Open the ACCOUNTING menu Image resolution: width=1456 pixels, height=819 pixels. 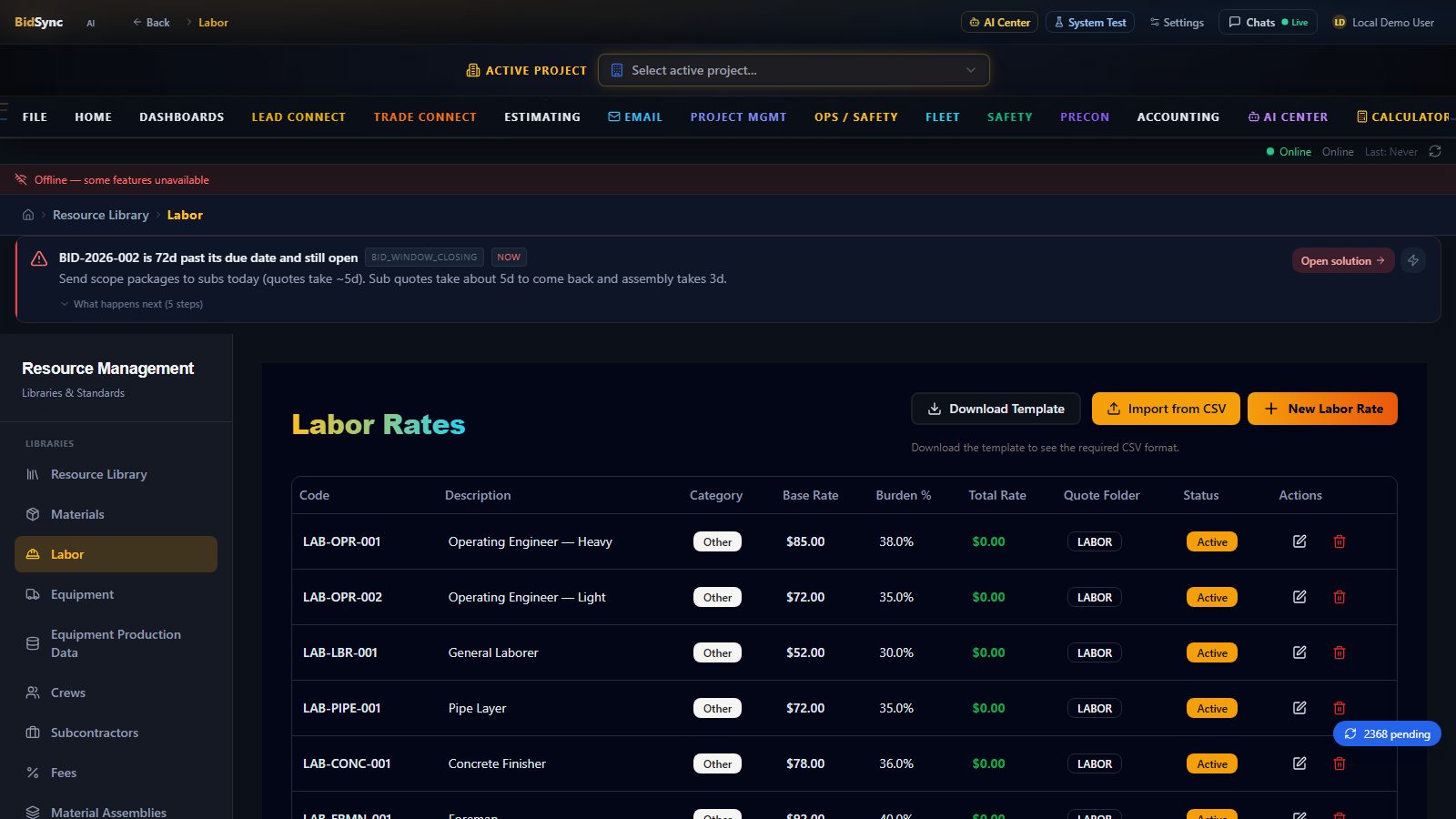click(x=1178, y=116)
